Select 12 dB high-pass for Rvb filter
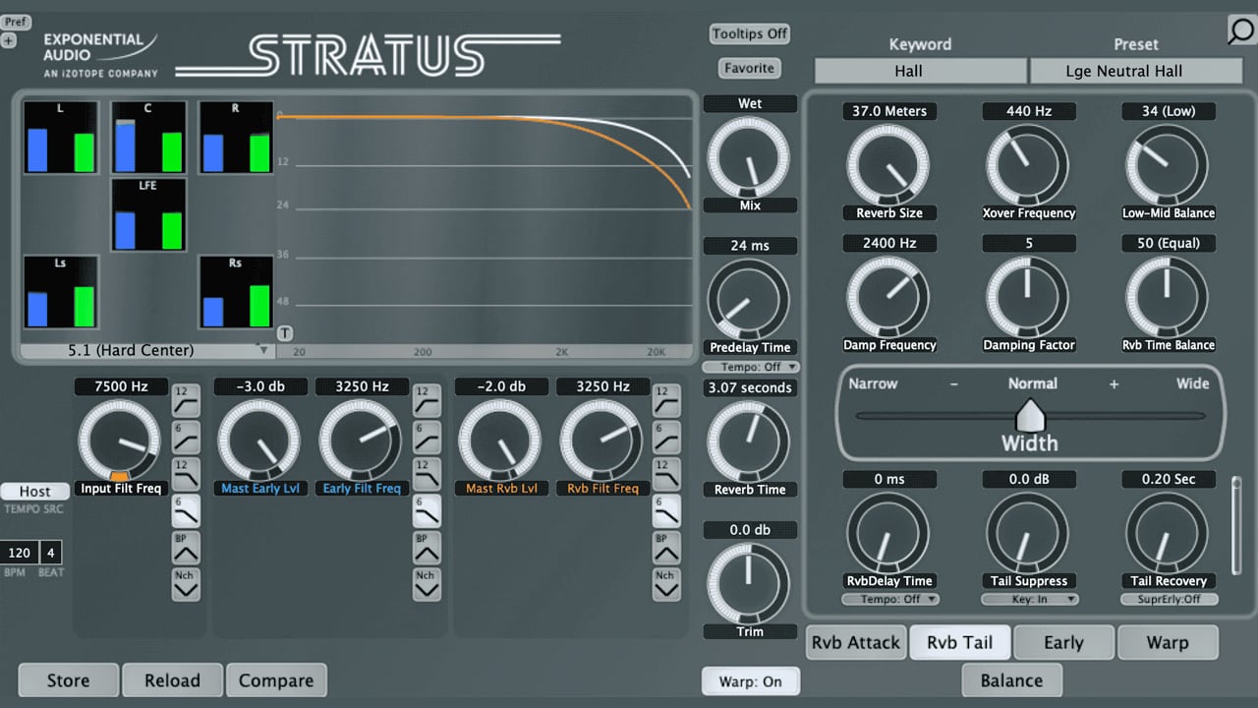The width and height of the screenshot is (1258, 708). point(666,400)
